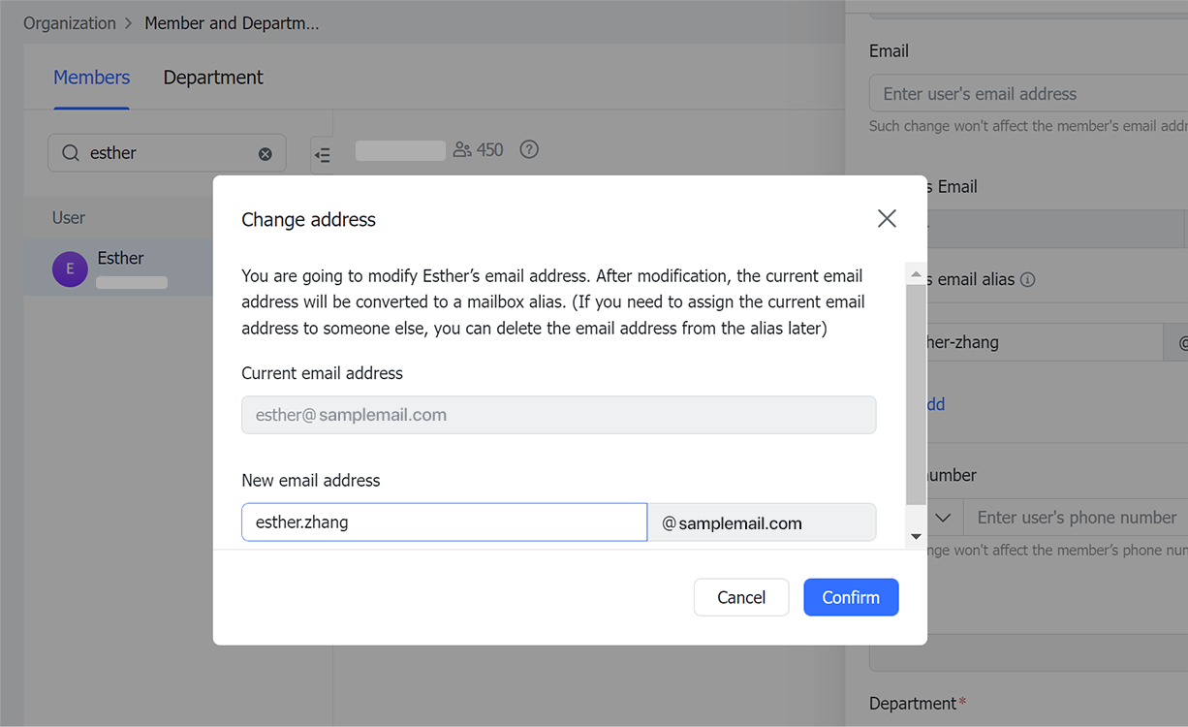The height and width of the screenshot is (727, 1188).
Task: Switch to the Department tab
Action: click(x=212, y=77)
